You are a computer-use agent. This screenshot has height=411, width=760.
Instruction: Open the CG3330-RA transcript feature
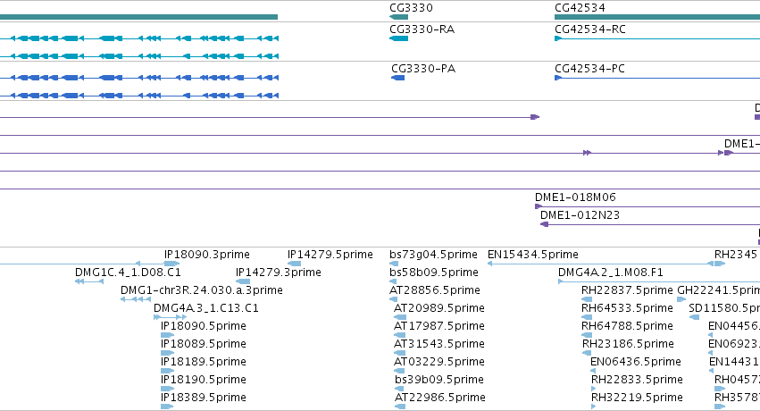(399, 38)
